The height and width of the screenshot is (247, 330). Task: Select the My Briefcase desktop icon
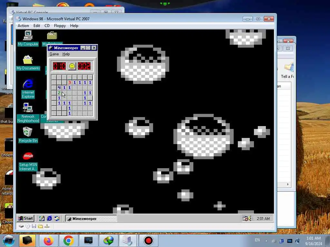point(52,38)
